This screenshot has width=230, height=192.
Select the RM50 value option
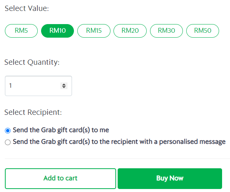tap(202, 31)
